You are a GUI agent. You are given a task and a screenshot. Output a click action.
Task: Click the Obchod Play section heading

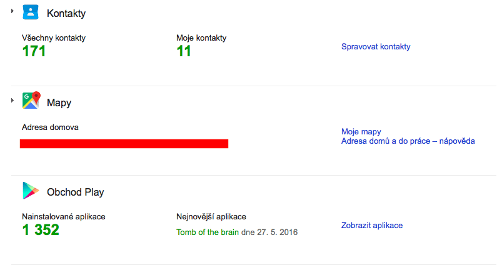click(76, 192)
